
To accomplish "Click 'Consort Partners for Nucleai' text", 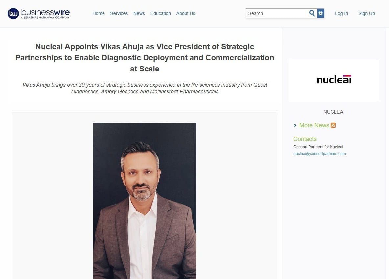I will tap(318, 147).
